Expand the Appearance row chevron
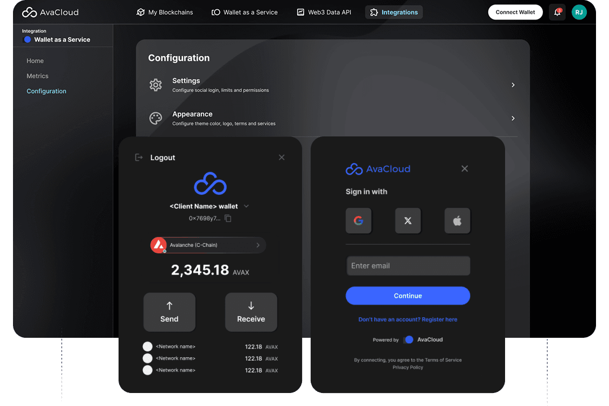Screen dimensions: 609x406 (513, 118)
